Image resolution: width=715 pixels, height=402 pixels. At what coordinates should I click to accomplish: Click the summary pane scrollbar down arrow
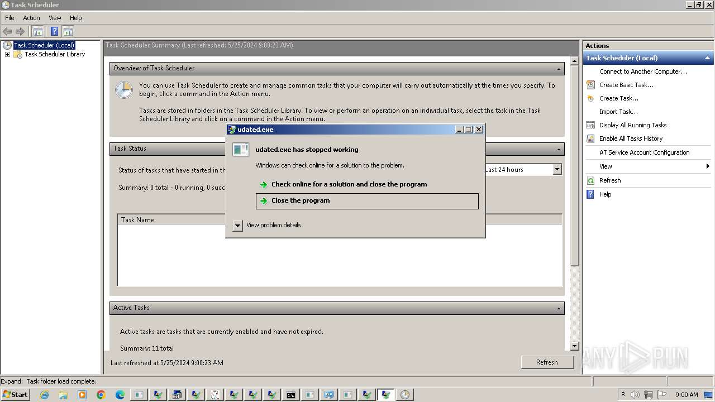[x=574, y=346]
